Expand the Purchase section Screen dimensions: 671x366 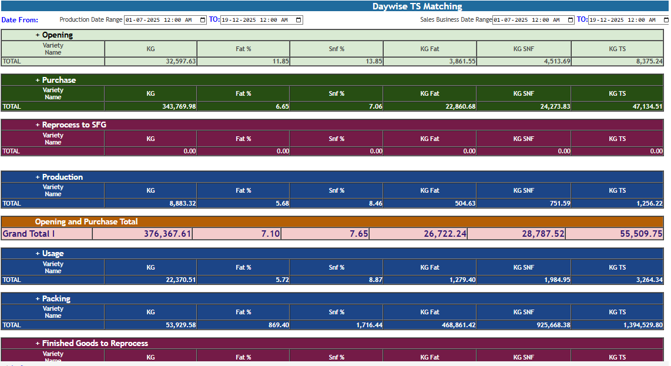[x=38, y=80]
